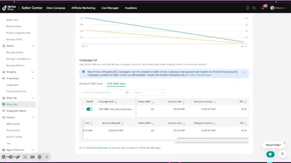The width and height of the screenshot is (291, 163).
Task: Click the Shop Ads icon in sidebar
Action: [4, 104]
